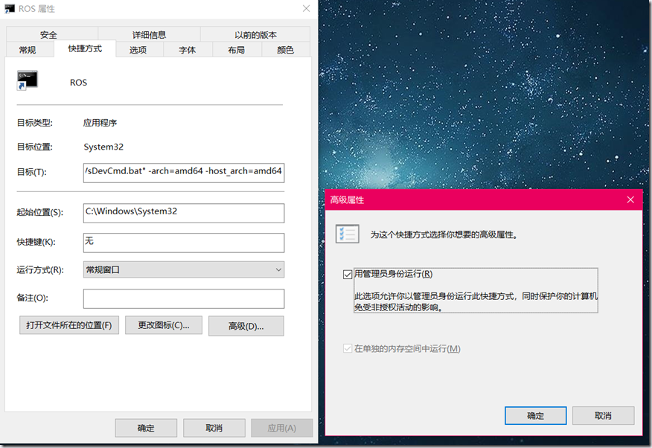The width and height of the screenshot is (652, 448).
Task: Click the ROS shortcut name text
Action: coord(78,83)
